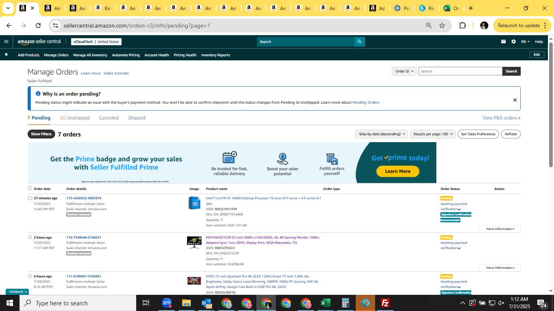
Task: Click the header search input field
Action: [x=306, y=42]
